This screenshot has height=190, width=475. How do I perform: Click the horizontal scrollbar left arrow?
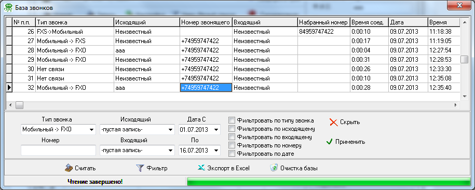10,105
